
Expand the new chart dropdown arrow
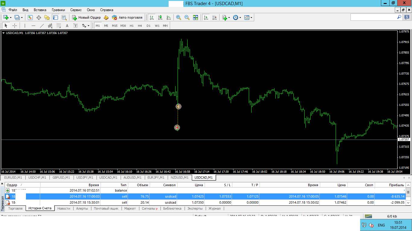[11, 17]
